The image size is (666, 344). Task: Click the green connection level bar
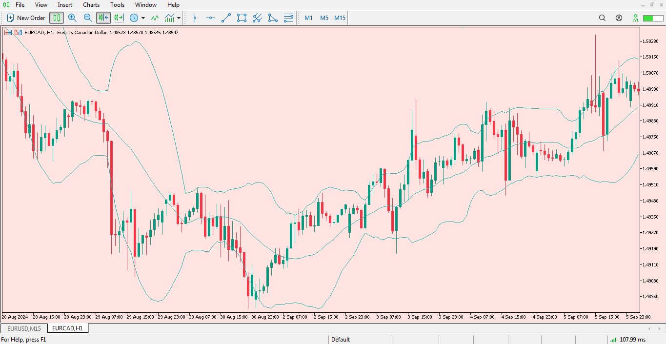(652, 18)
